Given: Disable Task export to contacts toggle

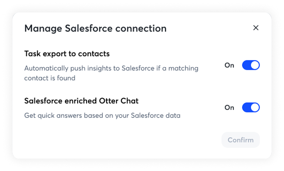Looking at the screenshot, I should pyautogui.click(x=251, y=65).
